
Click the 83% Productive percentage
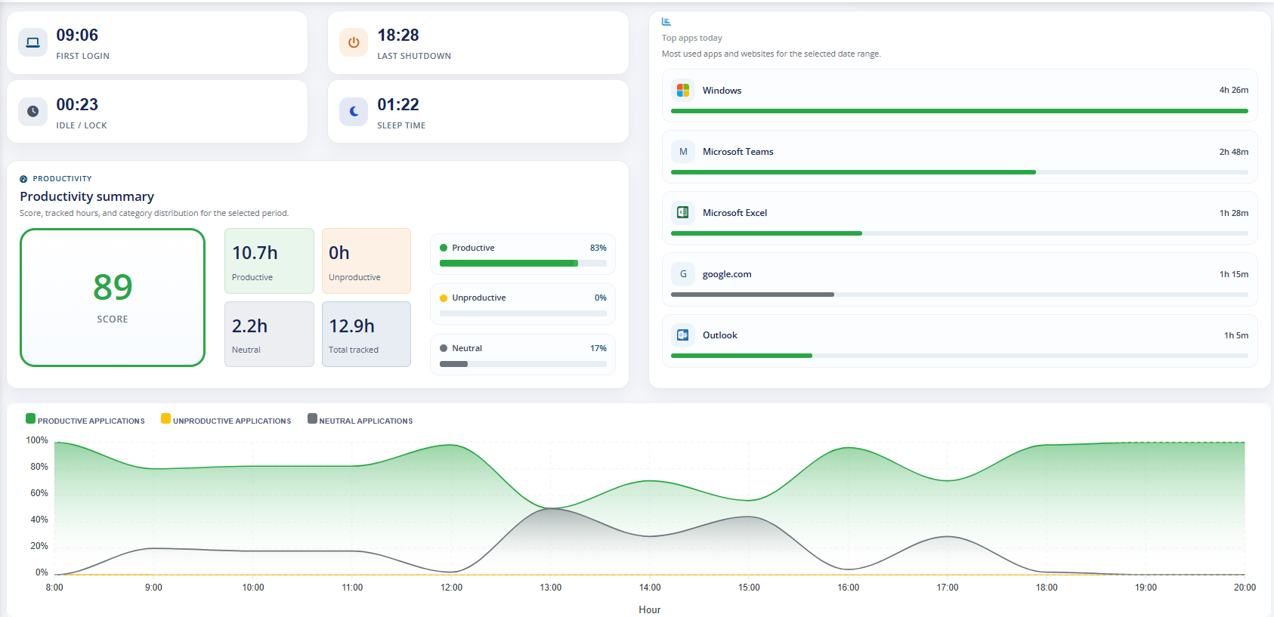(598, 248)
